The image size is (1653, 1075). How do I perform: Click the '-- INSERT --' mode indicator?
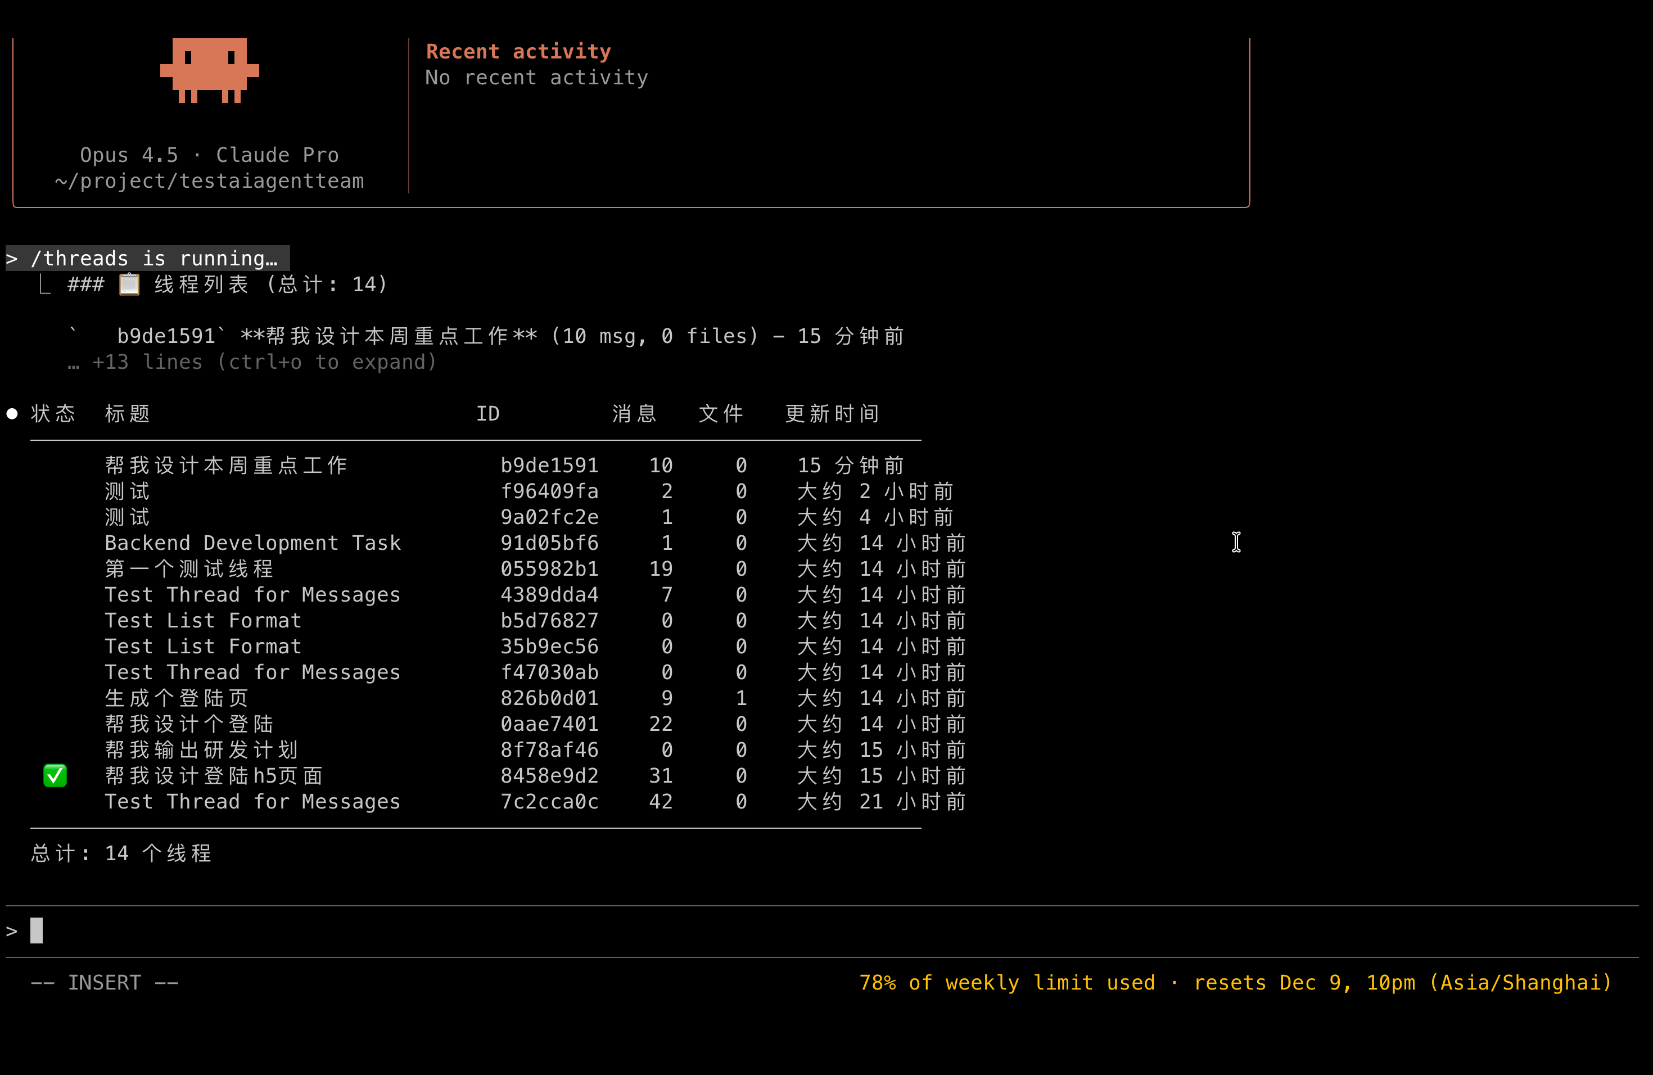click(104, 983)
